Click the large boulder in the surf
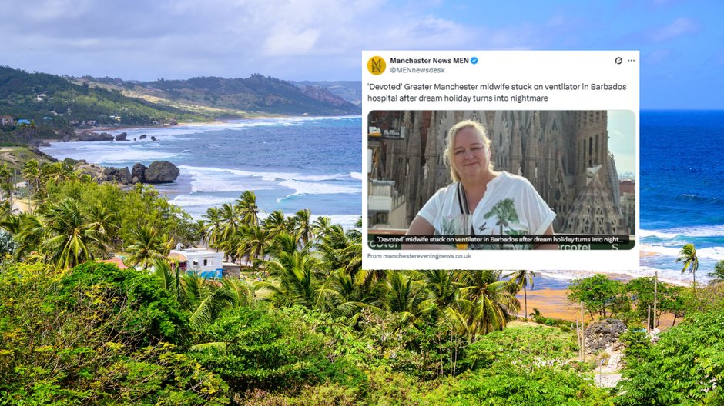 tap(162, 172)
